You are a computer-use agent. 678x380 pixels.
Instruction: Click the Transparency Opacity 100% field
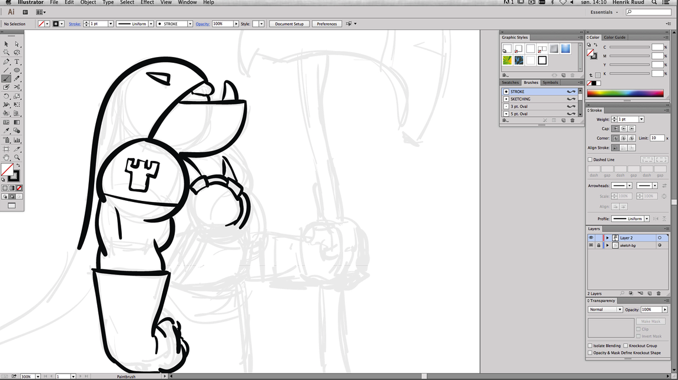pyautogui.click(x=651, y=310)
